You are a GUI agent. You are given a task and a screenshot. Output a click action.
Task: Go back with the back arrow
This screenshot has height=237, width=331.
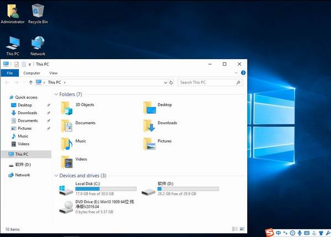click(x=7, y=82)
